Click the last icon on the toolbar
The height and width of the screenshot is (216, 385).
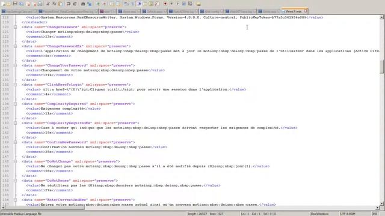[x=199, y=4]
